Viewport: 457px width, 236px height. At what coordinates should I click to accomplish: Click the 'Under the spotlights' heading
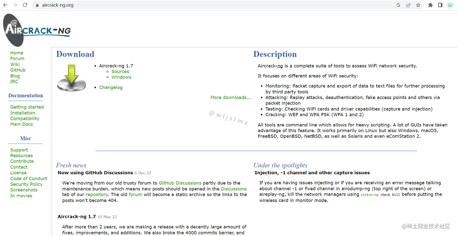280,165
